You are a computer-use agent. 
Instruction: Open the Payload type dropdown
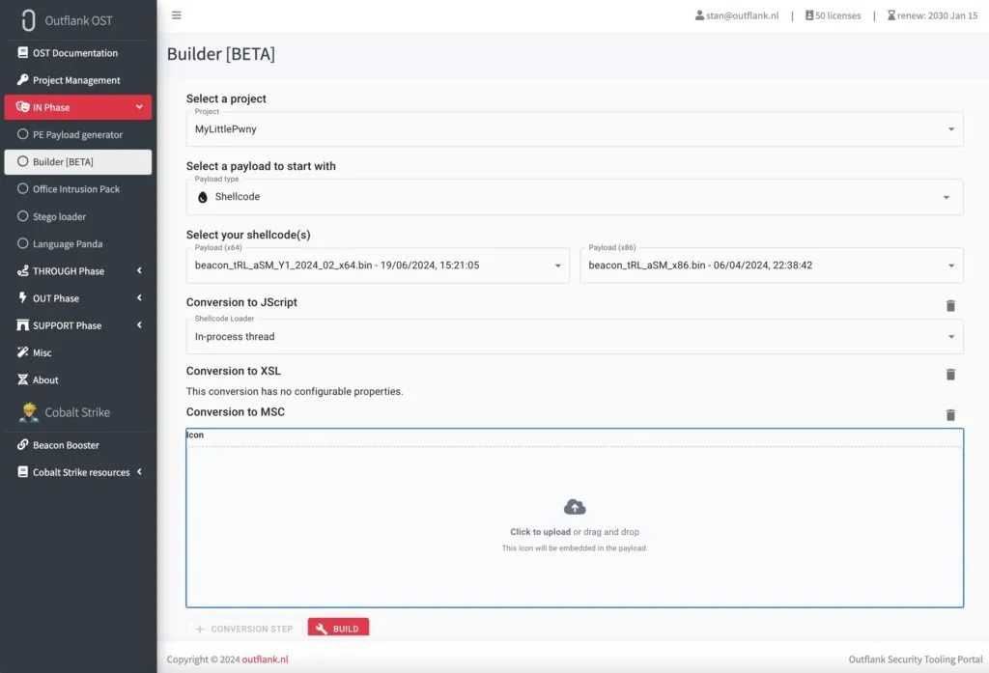pyautogui.click(x=575, y=197)
